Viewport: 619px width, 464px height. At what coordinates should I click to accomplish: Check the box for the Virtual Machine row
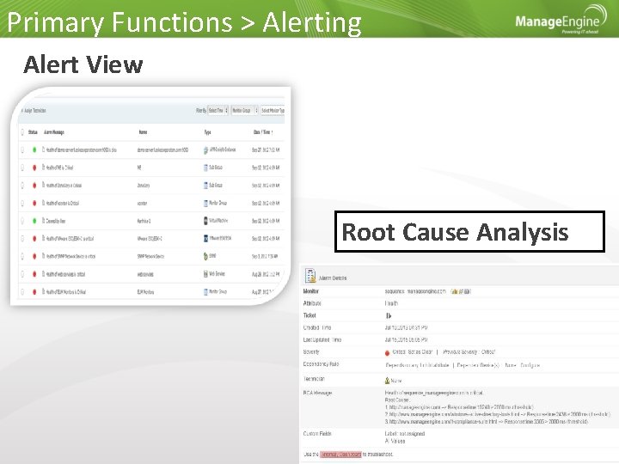[22, 221]
